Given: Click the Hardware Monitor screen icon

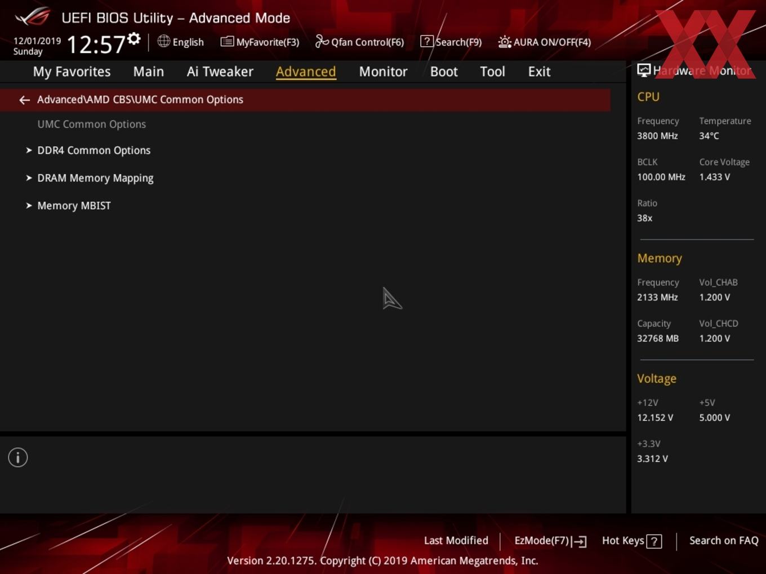Looking at the screenshot, I should [644, 70].
